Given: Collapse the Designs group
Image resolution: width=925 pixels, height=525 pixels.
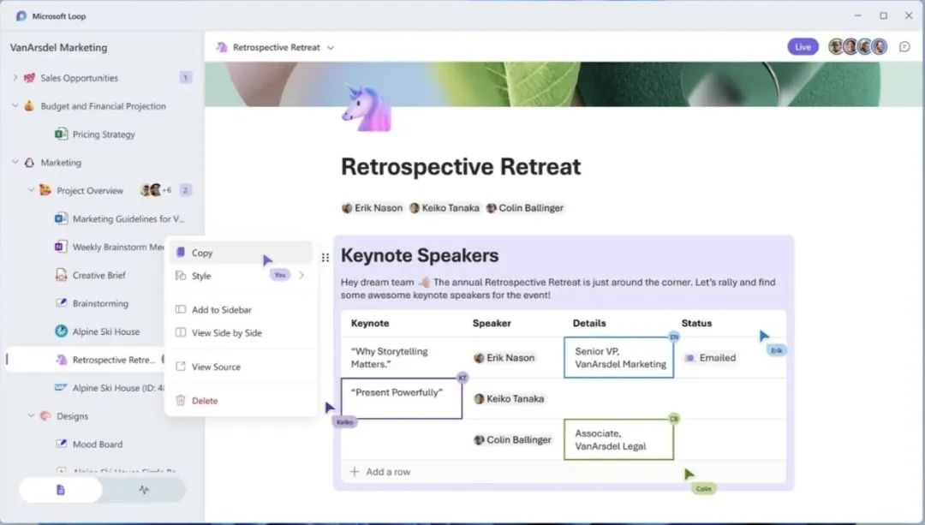Looking at the screenshot, I should coord(31,415).
